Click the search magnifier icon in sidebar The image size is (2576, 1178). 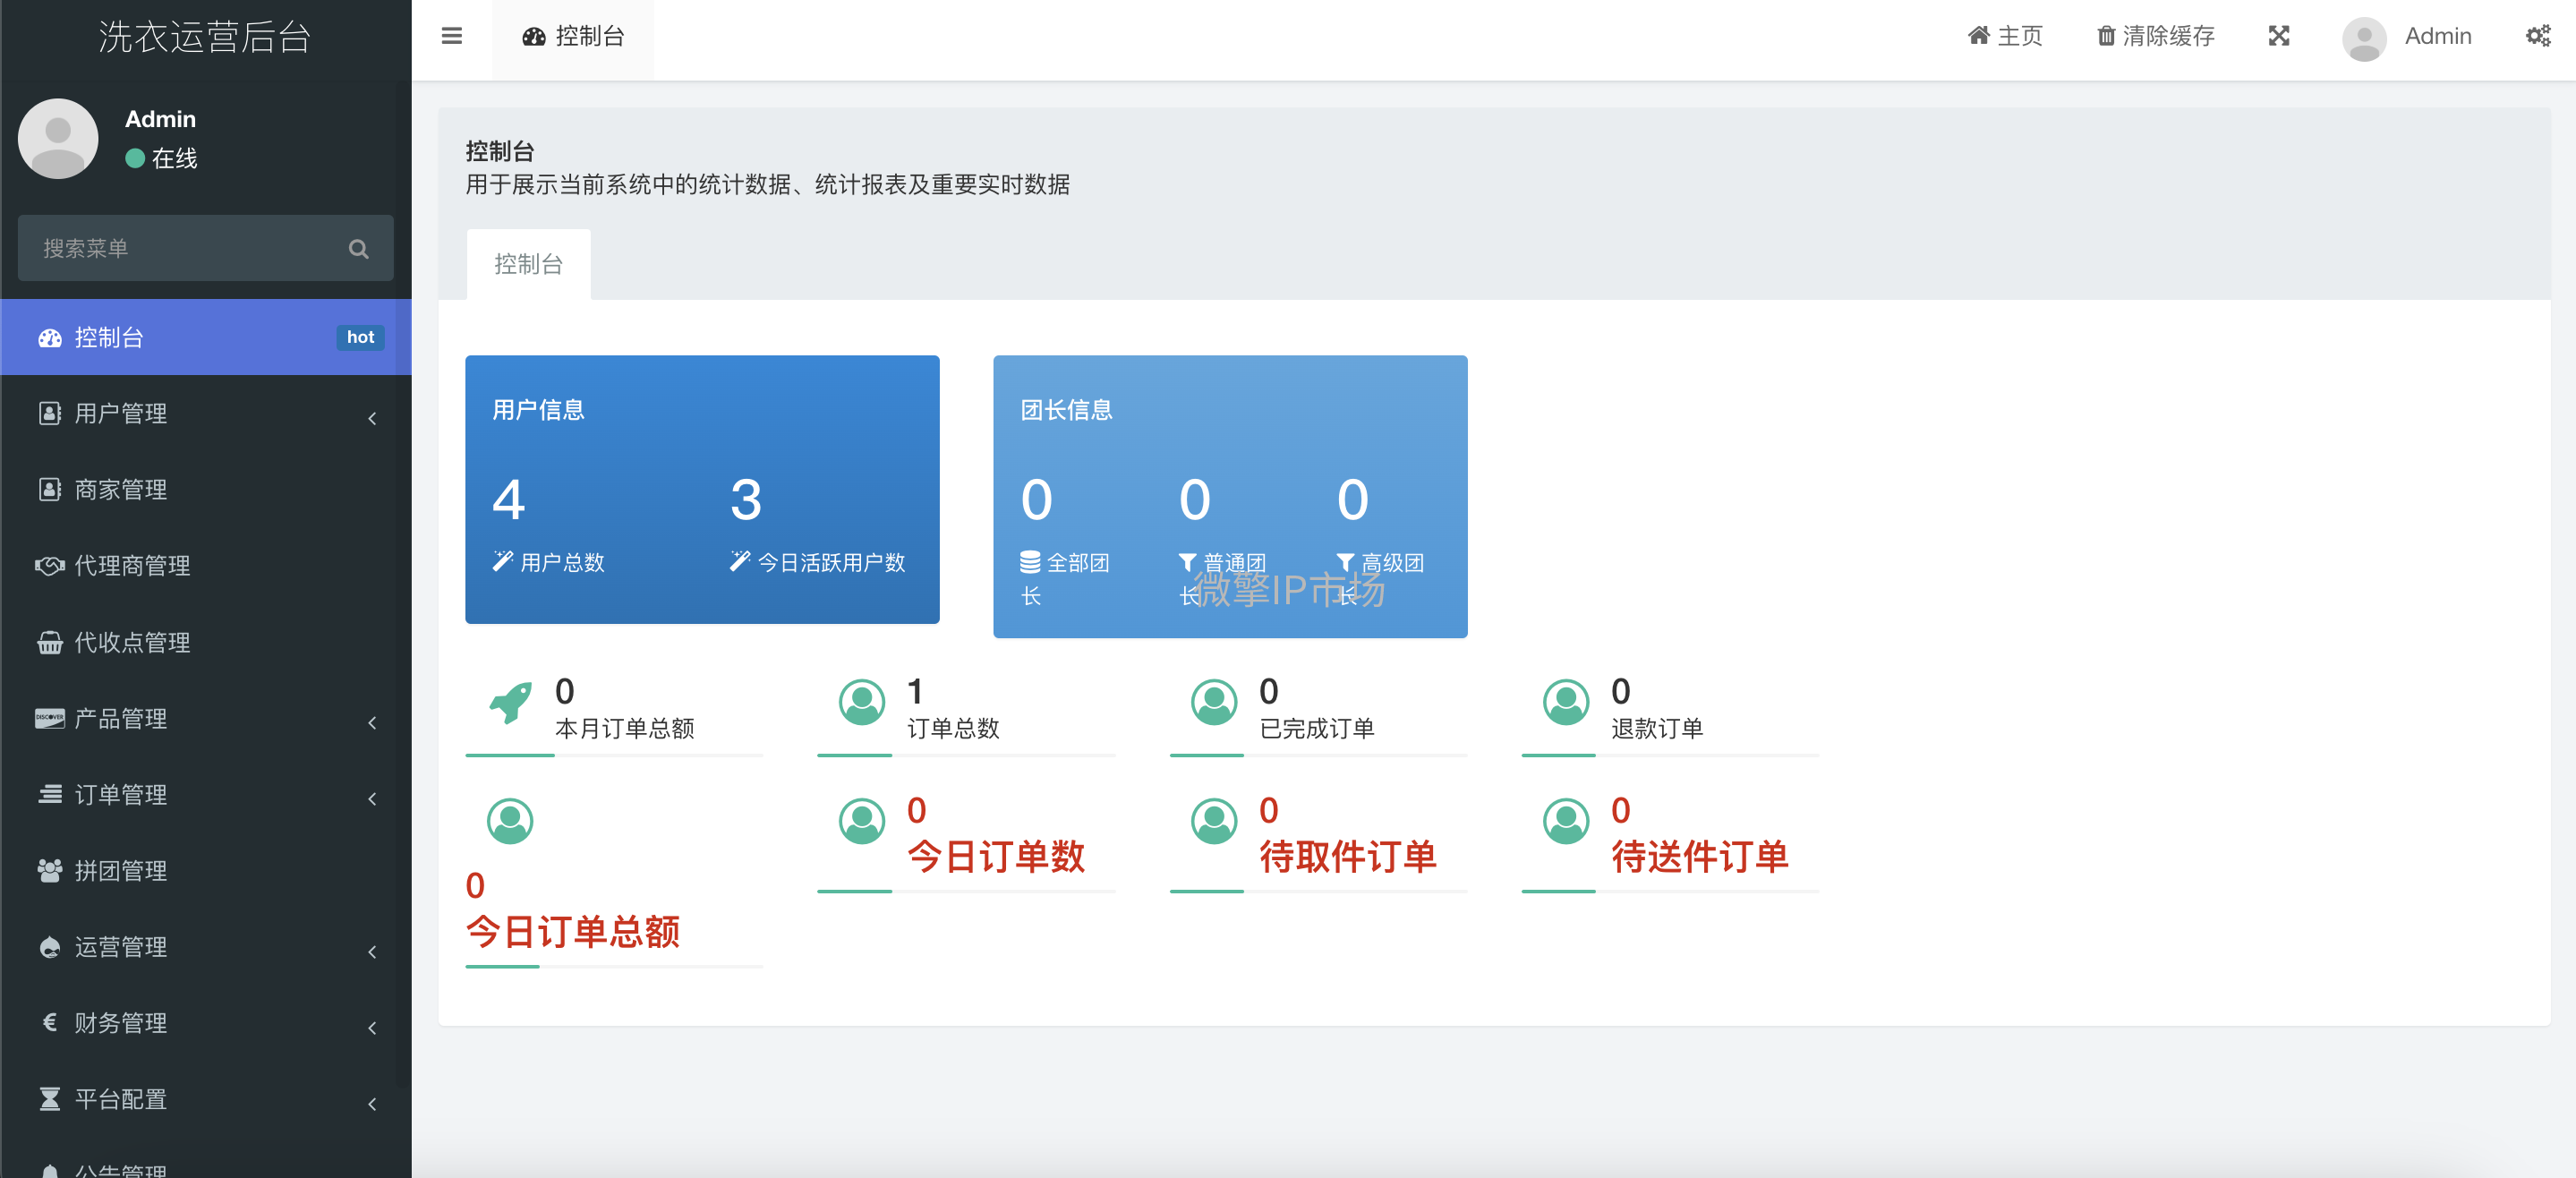pyautogui.click(x=358, y=248)
